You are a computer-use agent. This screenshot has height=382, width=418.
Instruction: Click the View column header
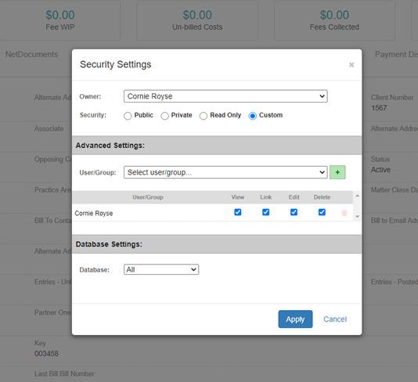pos(238,197)
